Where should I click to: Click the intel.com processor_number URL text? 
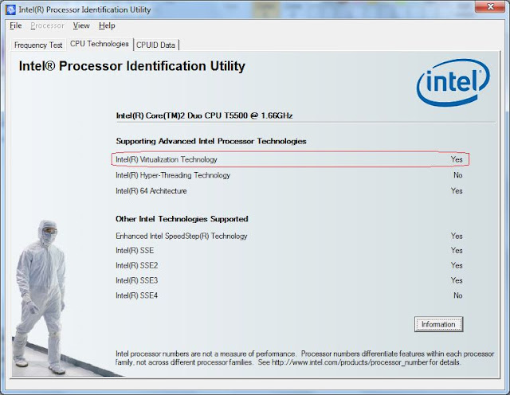point(350,362)
